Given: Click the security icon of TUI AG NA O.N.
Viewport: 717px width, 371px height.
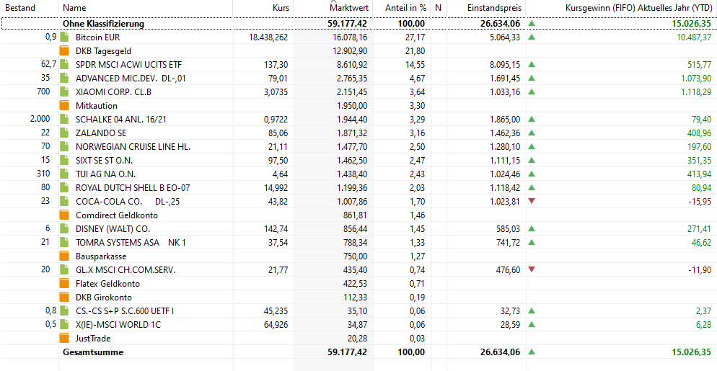Looking at the screenshot, I should point(64,174).
